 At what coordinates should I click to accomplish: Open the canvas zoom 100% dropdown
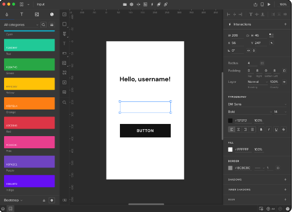coord(283,4)
